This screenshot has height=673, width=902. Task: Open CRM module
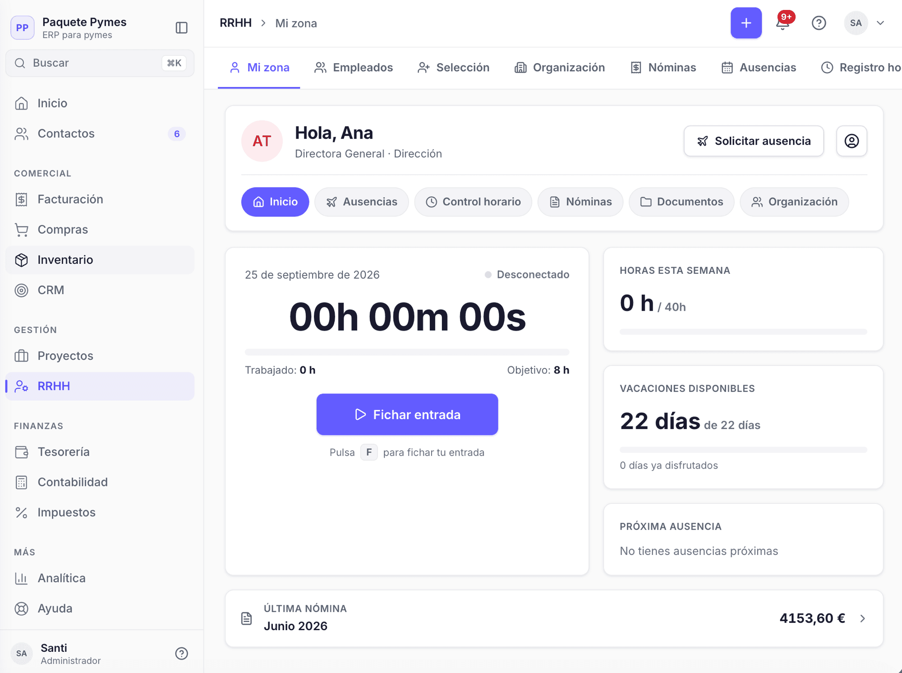click(100, 290)
